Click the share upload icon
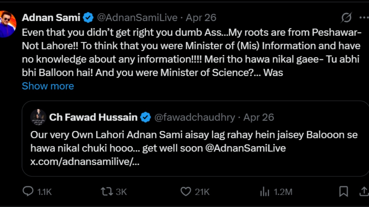Screen dimensions: 369x207 (364, 192)
